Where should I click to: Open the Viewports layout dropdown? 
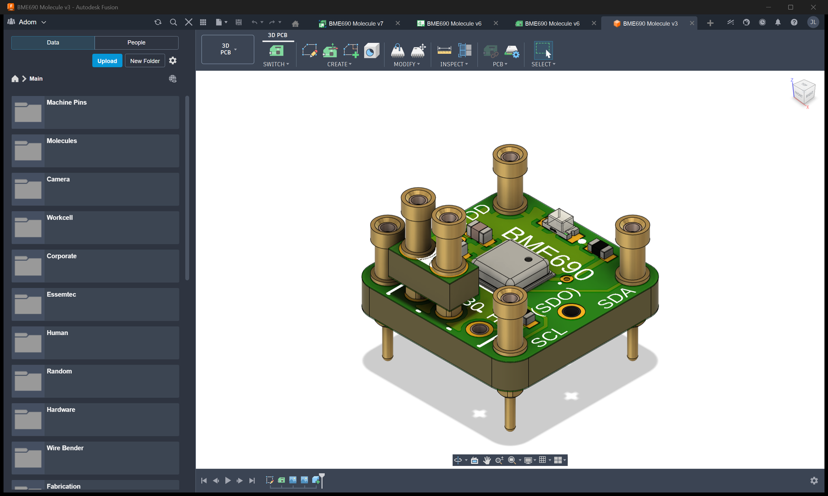point(560,460)
